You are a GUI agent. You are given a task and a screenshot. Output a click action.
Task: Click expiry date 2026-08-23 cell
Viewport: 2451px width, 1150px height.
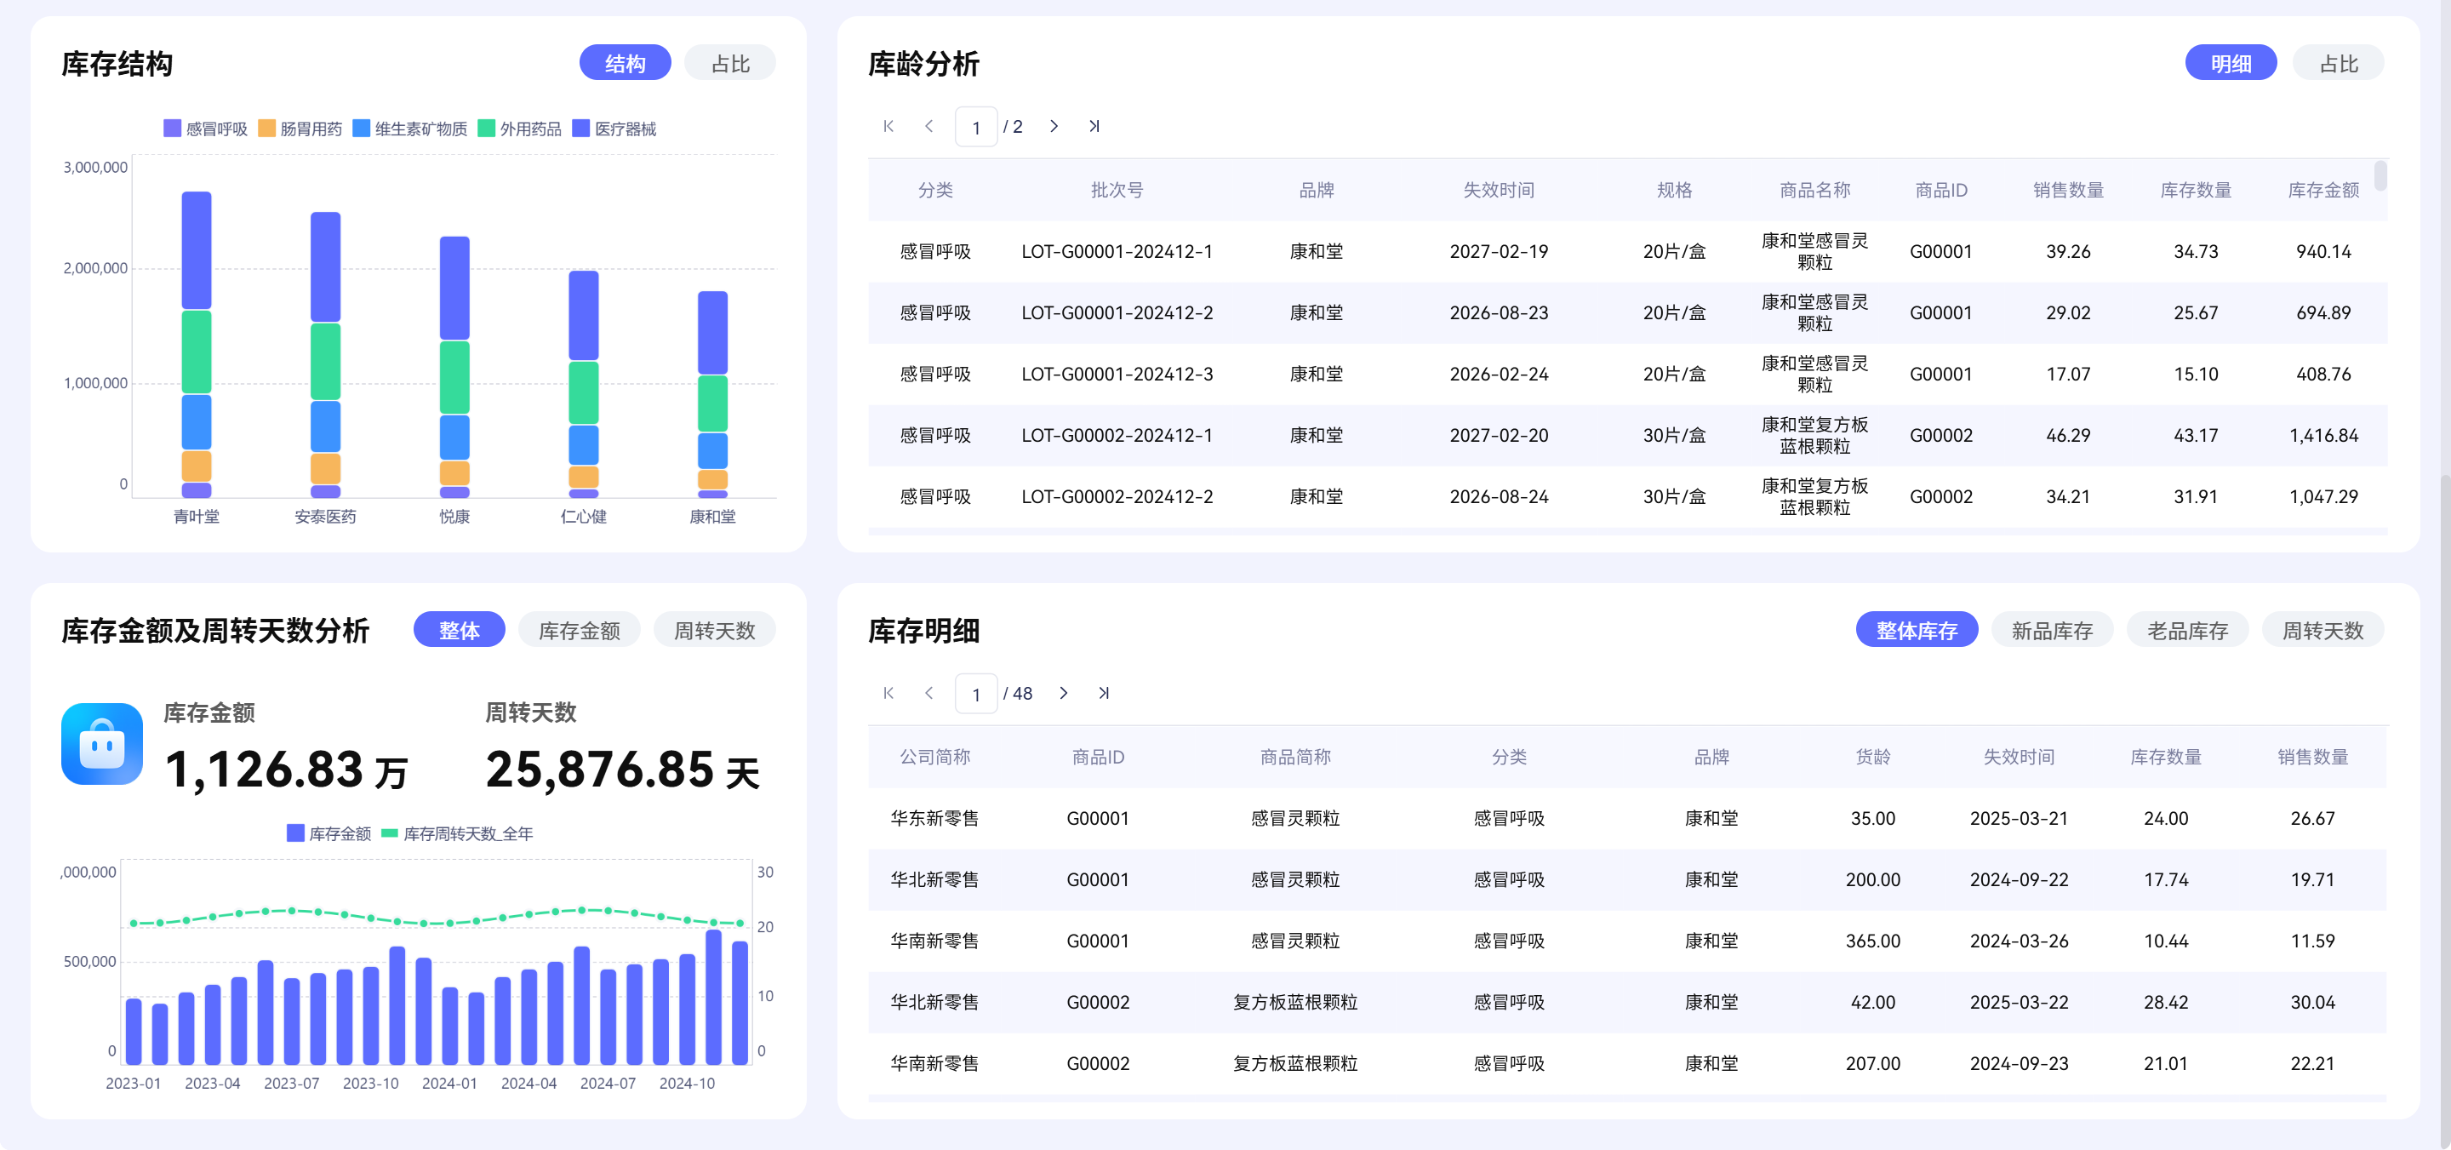pyautogui.click(x=1499, y=313)
